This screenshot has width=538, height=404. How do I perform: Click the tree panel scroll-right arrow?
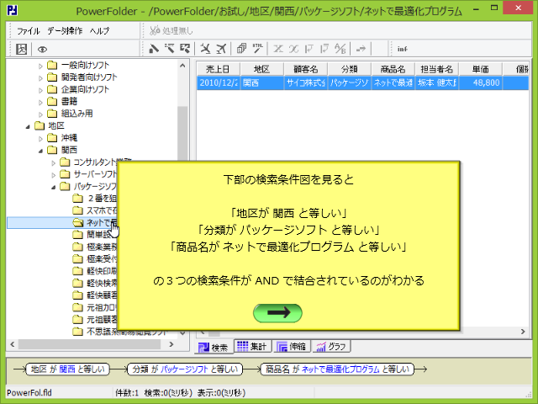171,344
